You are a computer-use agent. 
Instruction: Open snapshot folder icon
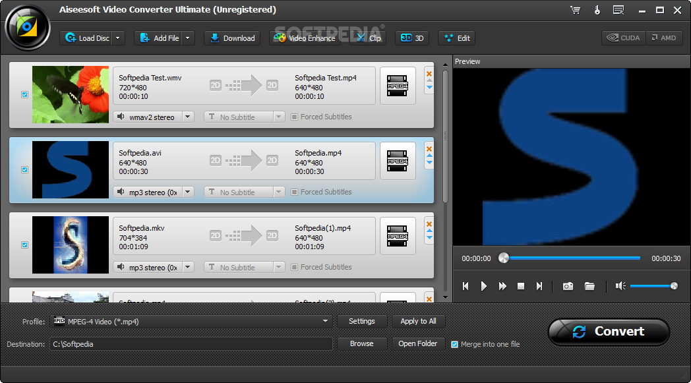point(589,287)
